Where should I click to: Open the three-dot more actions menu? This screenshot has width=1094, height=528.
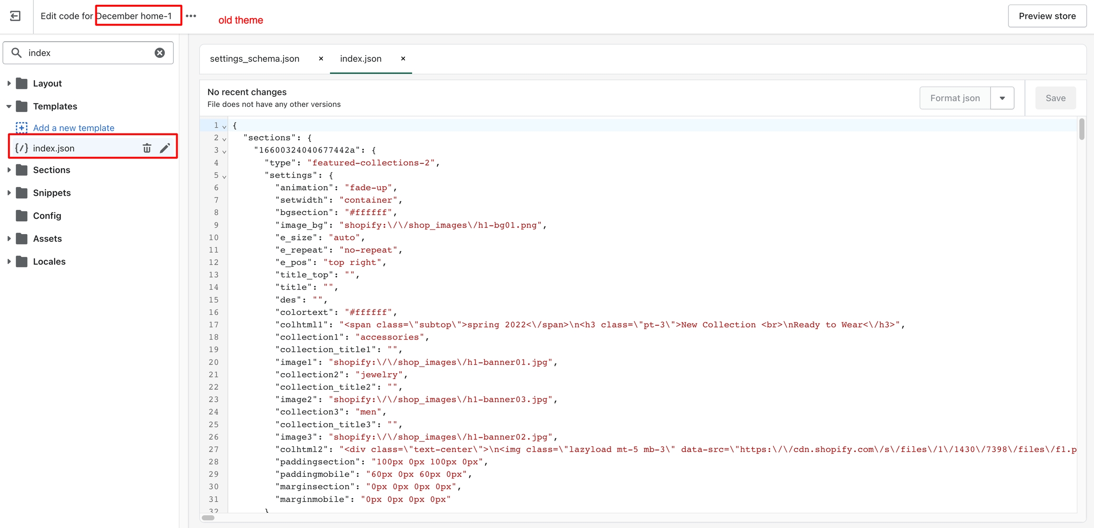point(191,16)
